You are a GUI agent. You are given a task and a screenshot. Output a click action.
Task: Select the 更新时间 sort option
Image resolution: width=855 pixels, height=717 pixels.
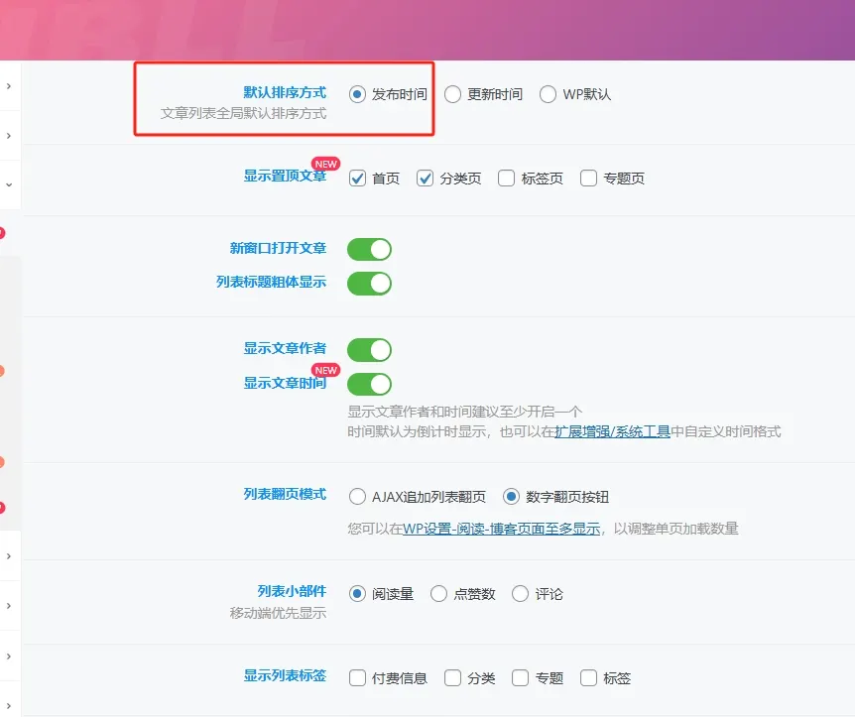pos(452,94)
